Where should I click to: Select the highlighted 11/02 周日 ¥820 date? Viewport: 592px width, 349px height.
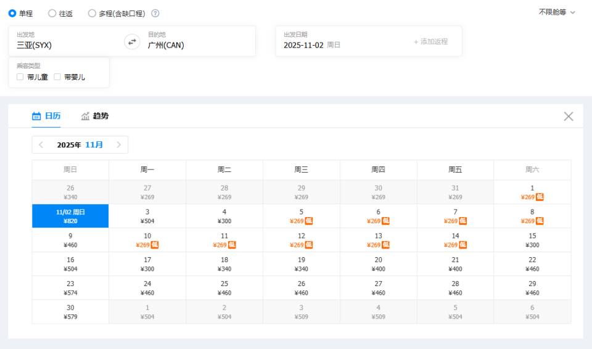point(70,216)
